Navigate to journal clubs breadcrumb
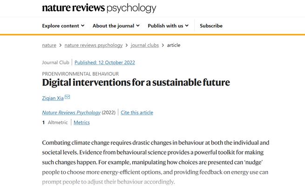The height and width of the screenshot is (190, 305). (x=144, y=45)
